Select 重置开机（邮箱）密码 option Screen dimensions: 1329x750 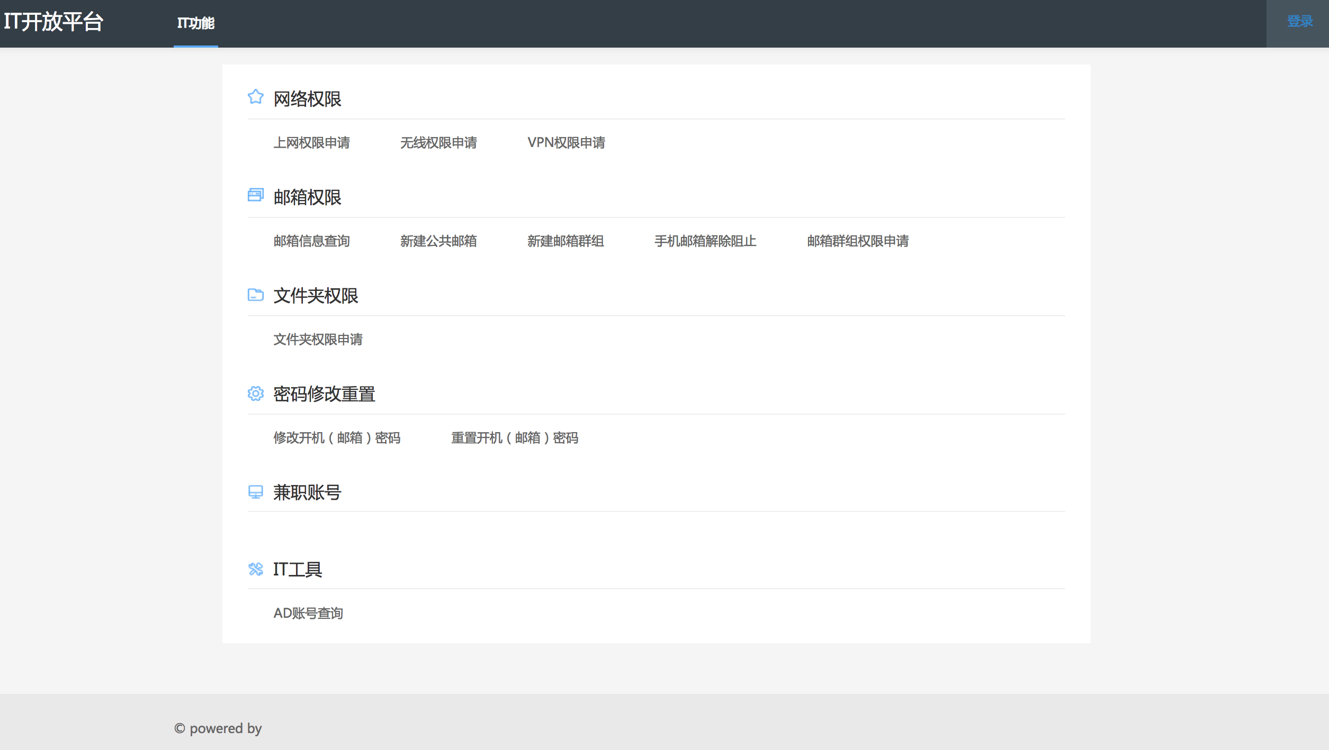tap(515, 438)
